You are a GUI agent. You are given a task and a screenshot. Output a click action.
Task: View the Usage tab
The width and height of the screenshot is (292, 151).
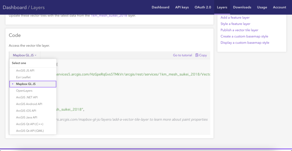[262, 7]
